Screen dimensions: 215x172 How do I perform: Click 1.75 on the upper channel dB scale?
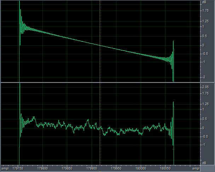tap(205, 11)
